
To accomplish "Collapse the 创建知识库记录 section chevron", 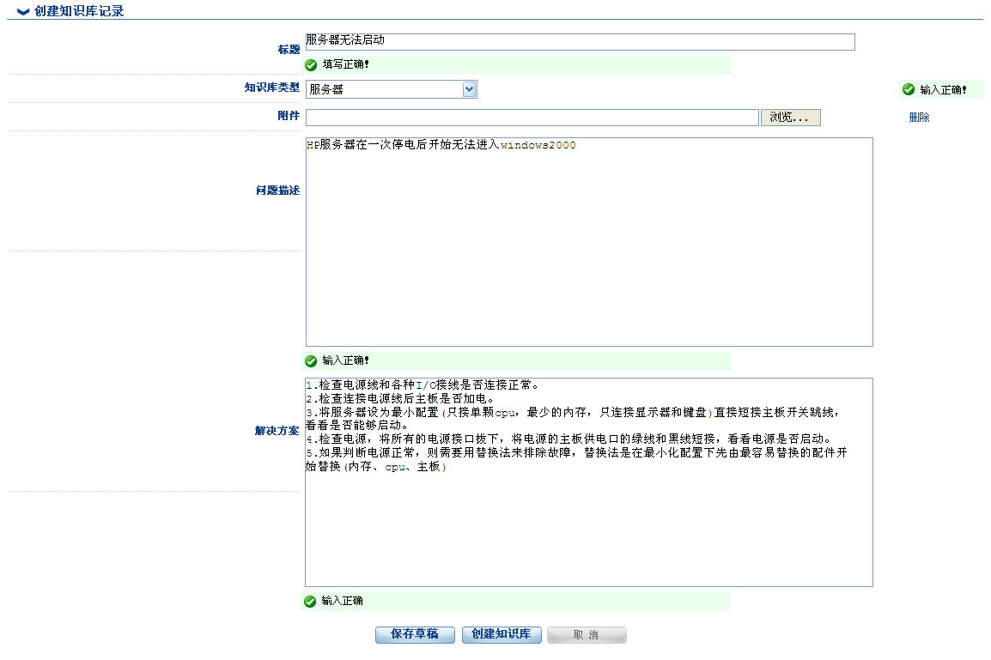I will point(23,12).
